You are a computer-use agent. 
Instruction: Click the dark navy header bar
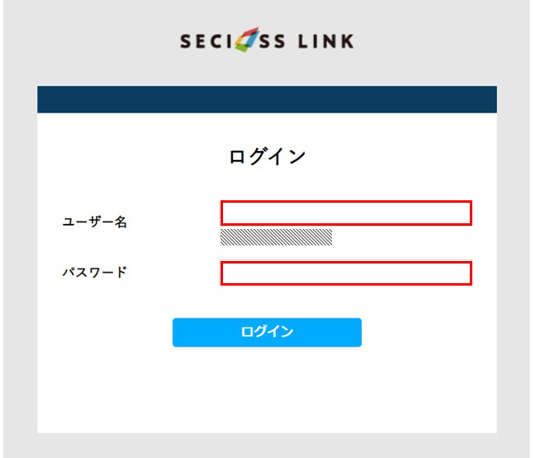tap(266, 99)
